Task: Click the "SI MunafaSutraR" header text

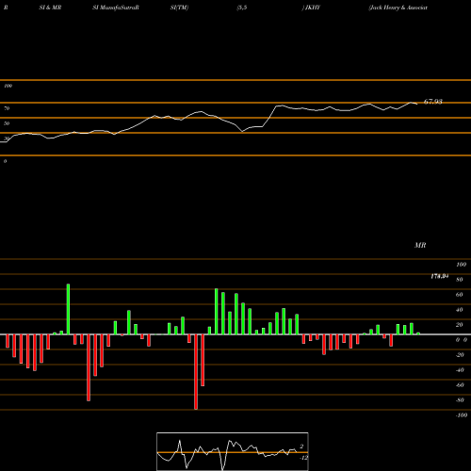Action: [116, 8]
